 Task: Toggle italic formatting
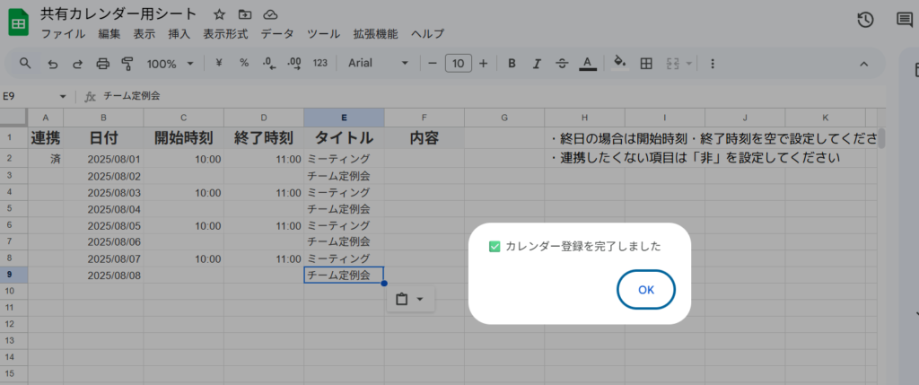click(x=537, y=64)
